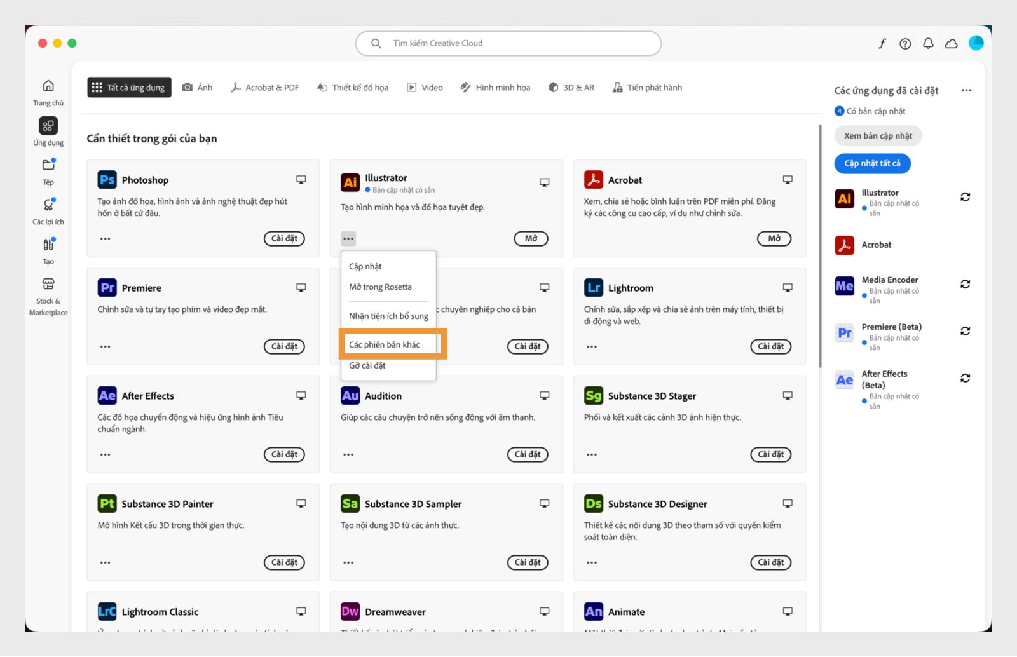
Task: Open Tệp files section in sidebar
Action: 48,172
